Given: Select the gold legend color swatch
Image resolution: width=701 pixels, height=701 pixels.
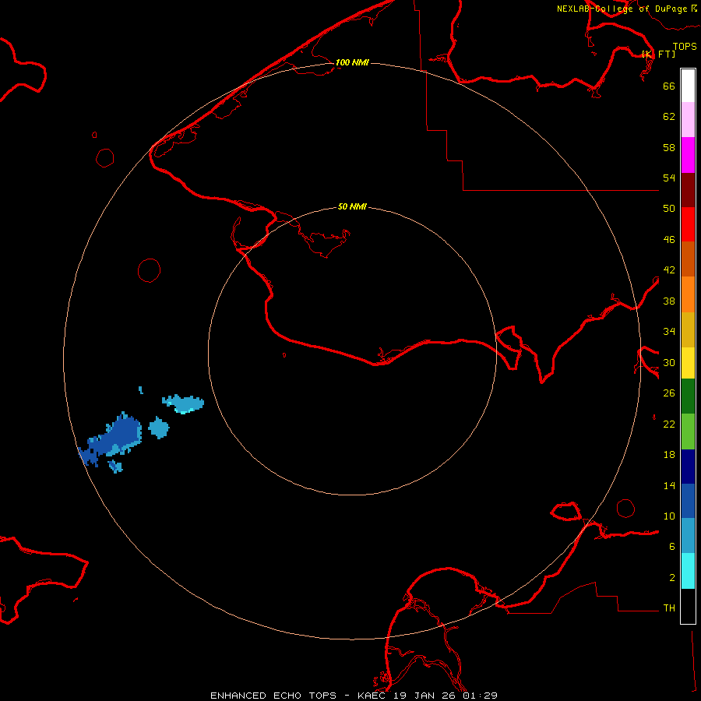Looking at the screenshot, I should click(688, 329).
